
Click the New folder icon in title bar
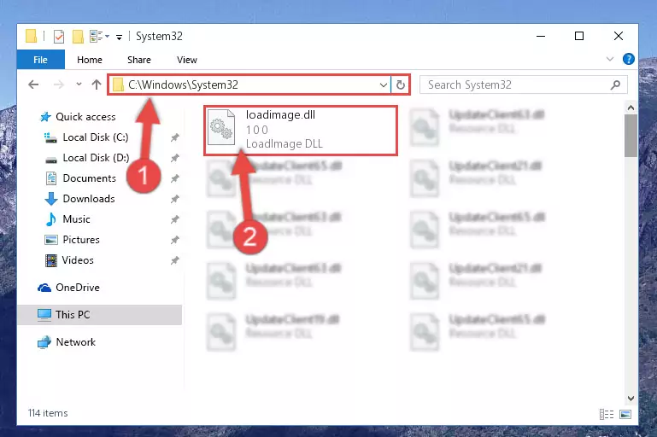click(x=78, y=37)
